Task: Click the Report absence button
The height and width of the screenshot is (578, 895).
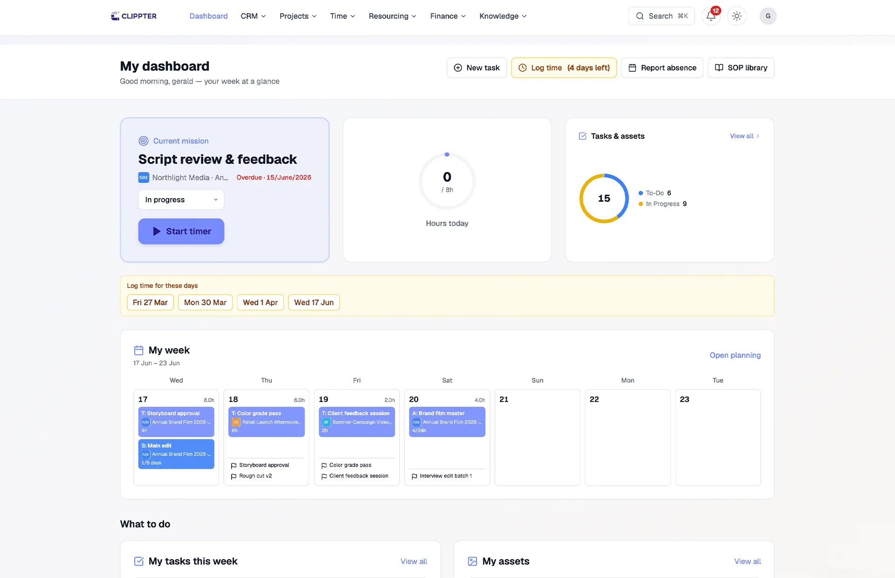Action: 662,68
